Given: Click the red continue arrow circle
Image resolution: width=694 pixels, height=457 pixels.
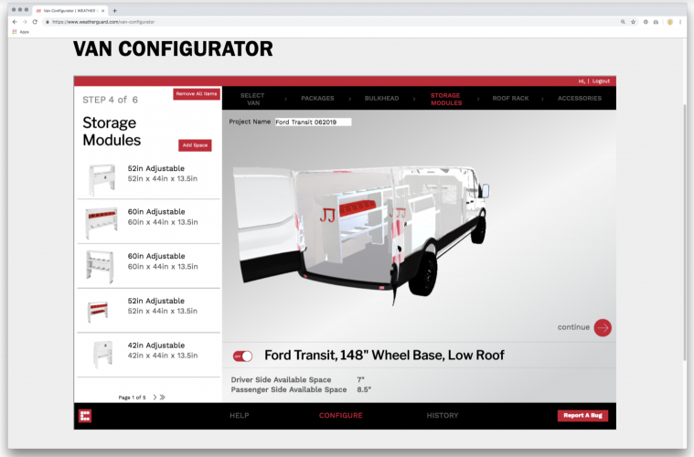Looking at the screenshot, I should pyautogui.click(x=603, y=328).
